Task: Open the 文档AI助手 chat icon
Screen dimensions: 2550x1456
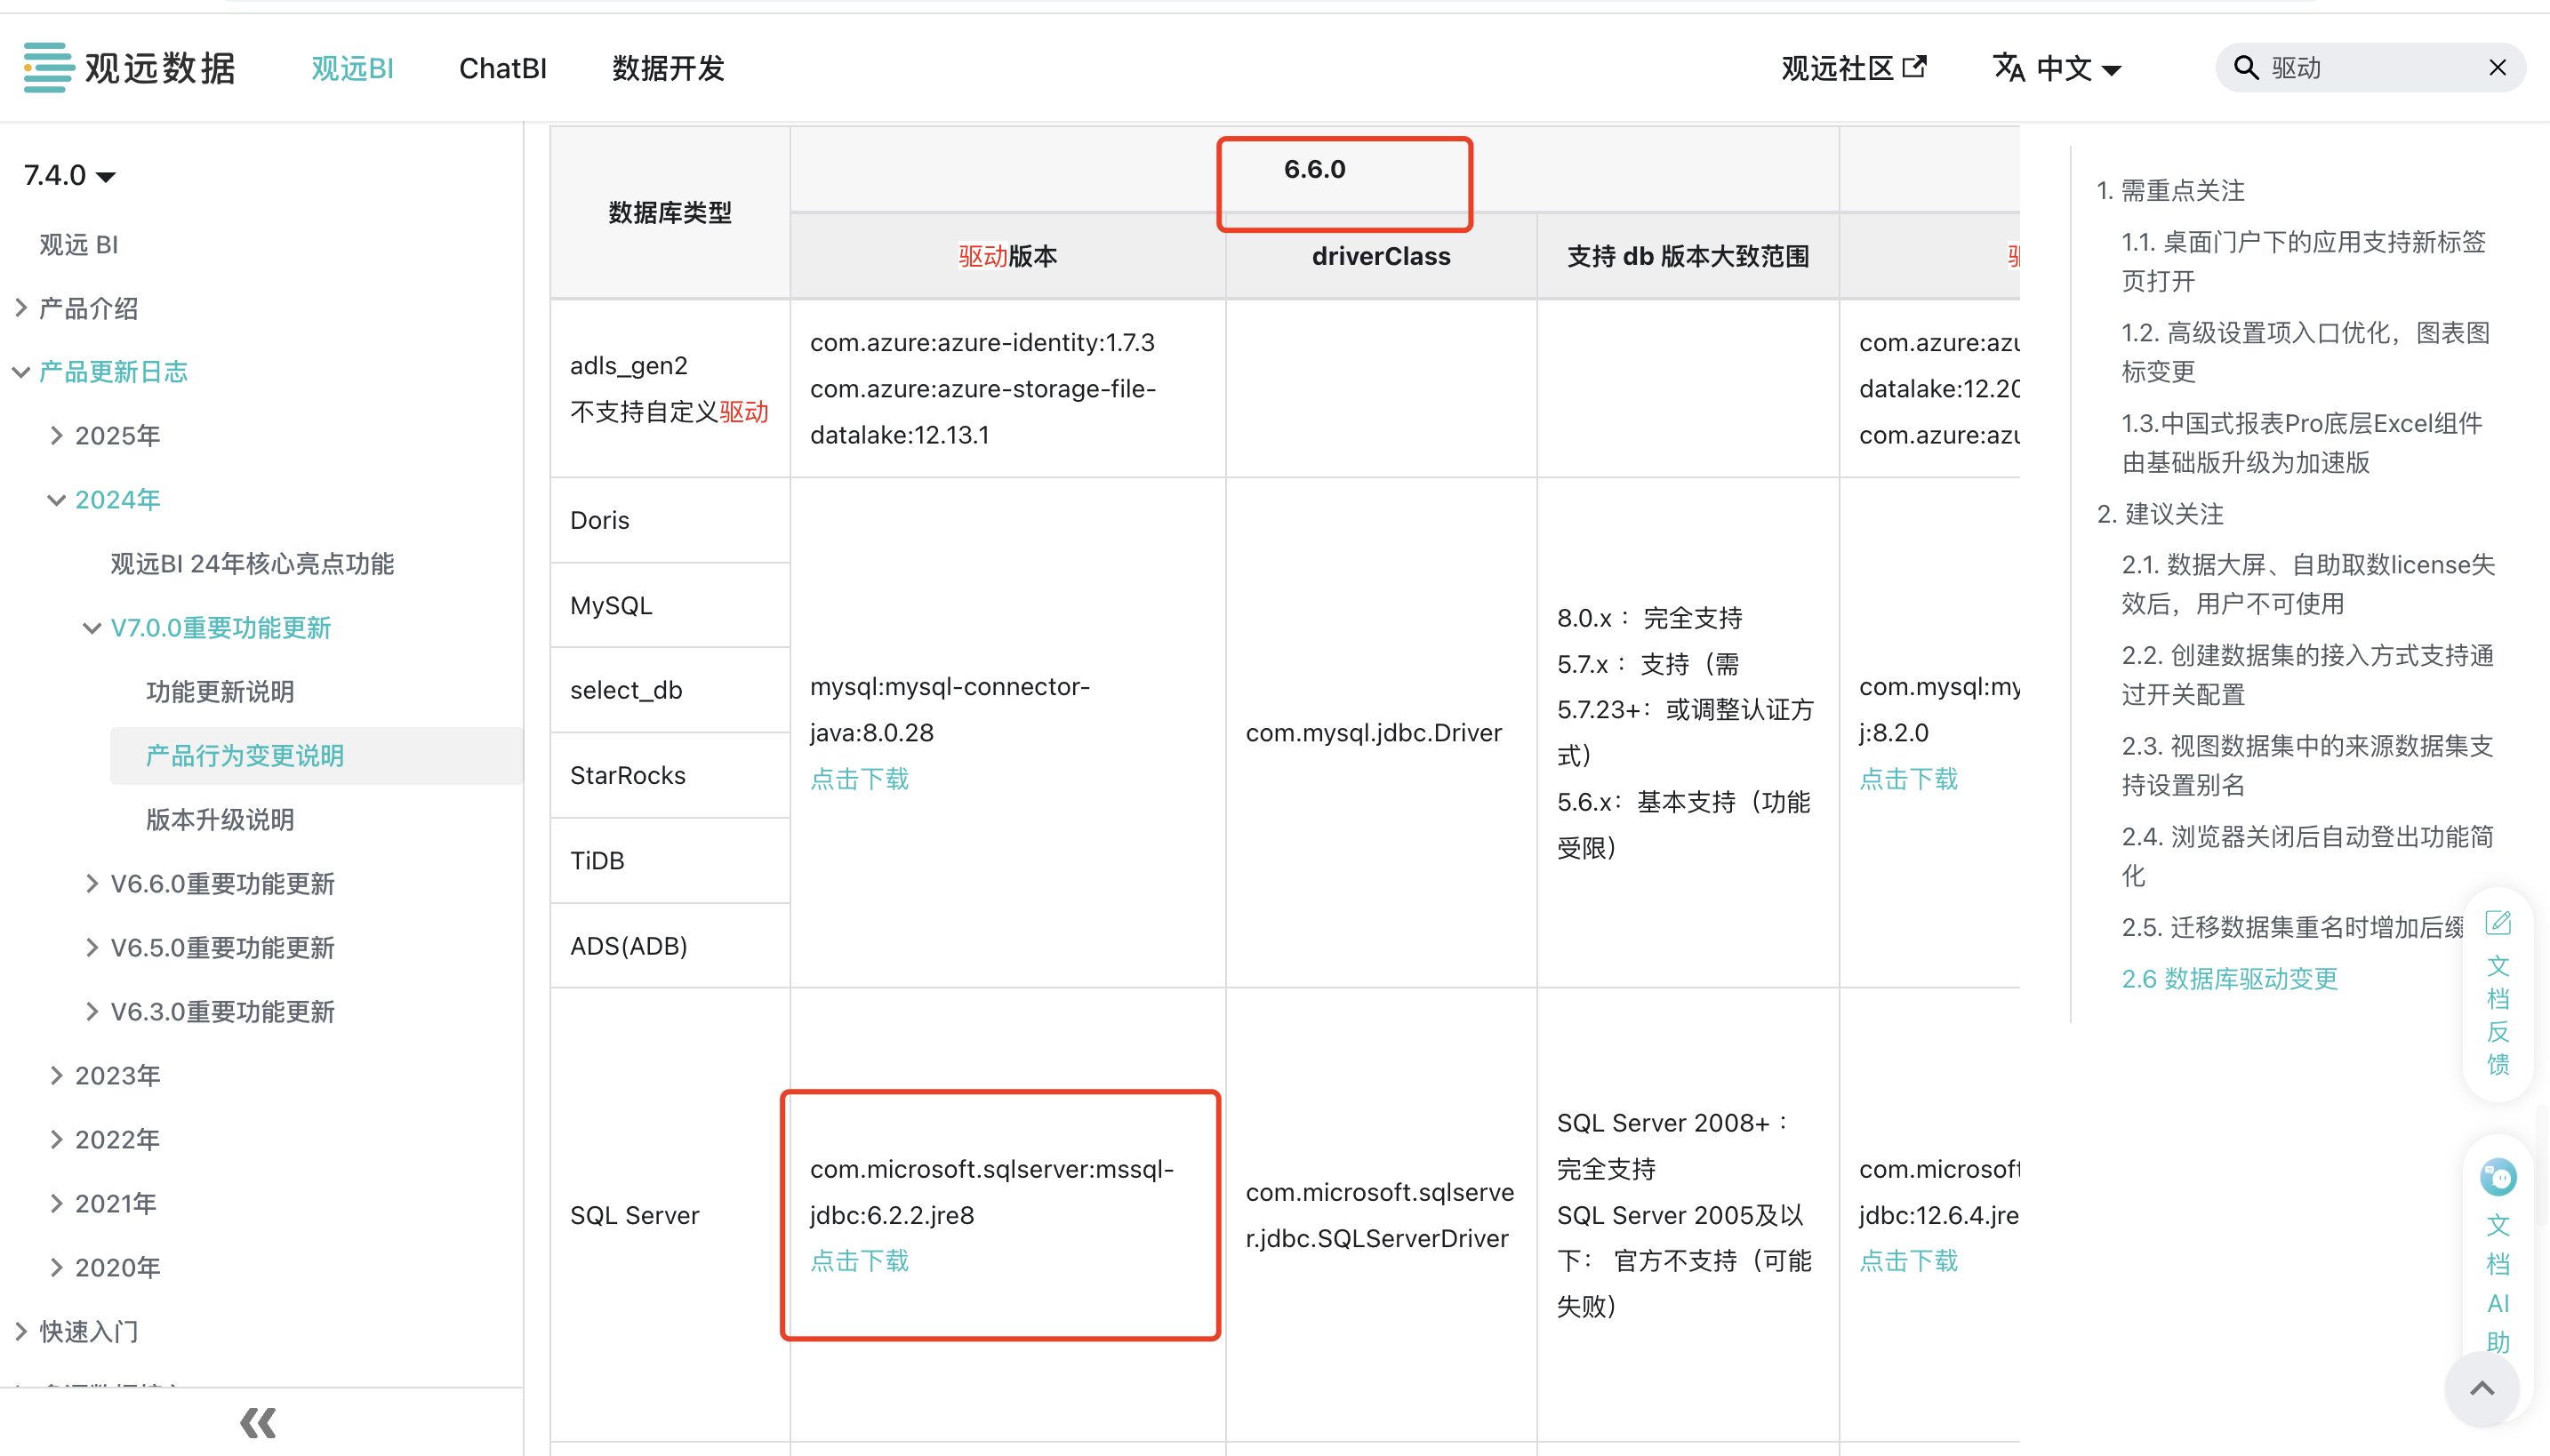Action: pyautogui.click(x=2497, y=1177)
